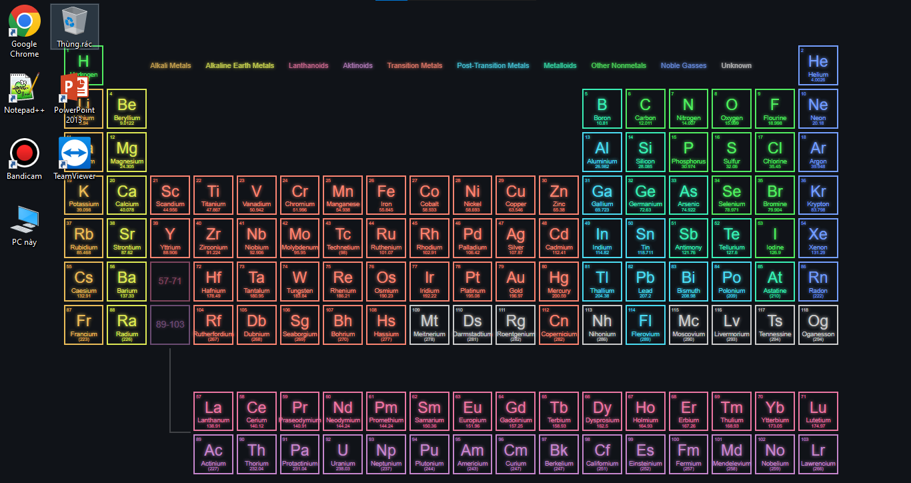Click the Xenon element tile
This screenshot has width=911, height=483.
[x=818, y=238]
